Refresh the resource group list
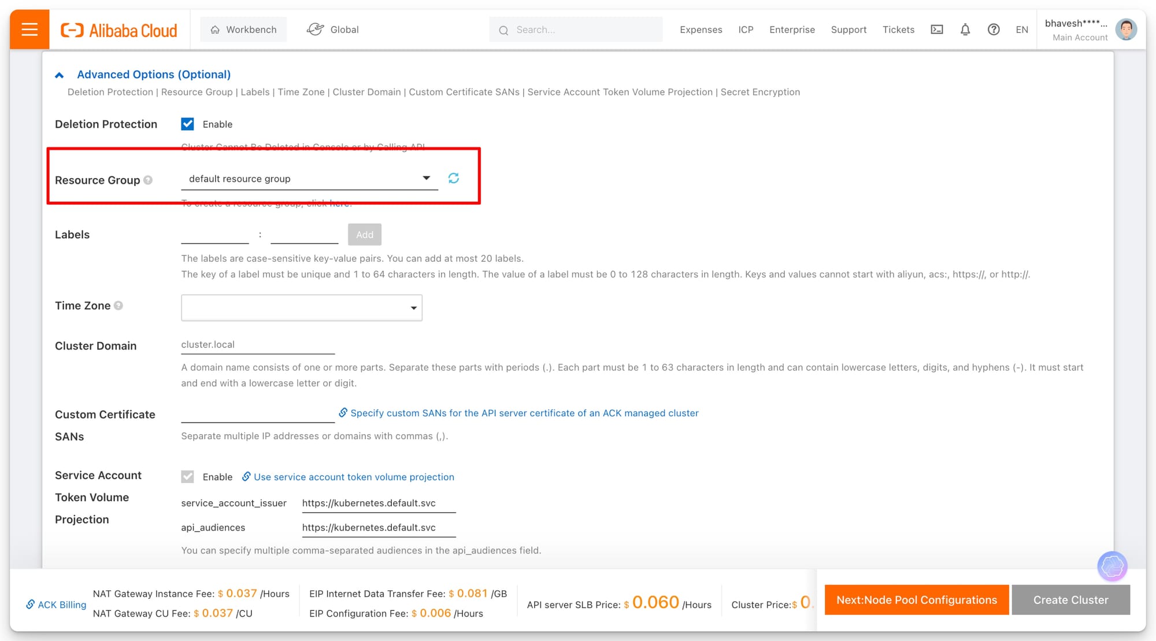Screen dimensions: 1156x641 (x=454, y=178)
